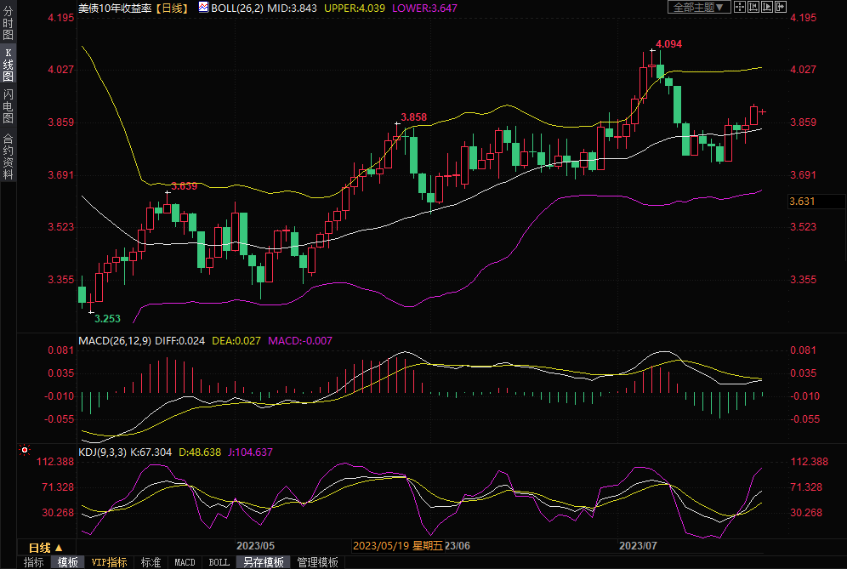
Task: Click the exit arrow icon at top right
Action: (x=781, y=7)
